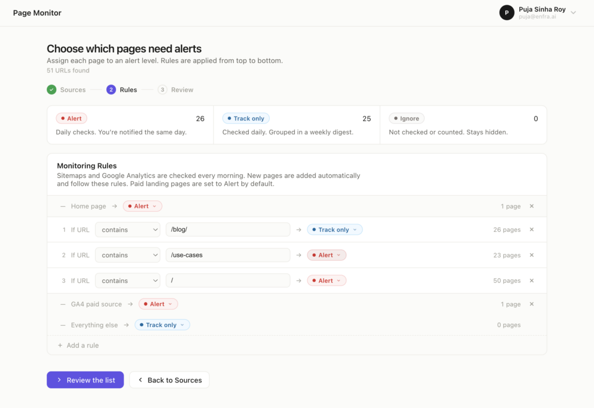This screenshot has height=408, width=594.
Task: Click the "51 URLs found" text
Action: 68,70
